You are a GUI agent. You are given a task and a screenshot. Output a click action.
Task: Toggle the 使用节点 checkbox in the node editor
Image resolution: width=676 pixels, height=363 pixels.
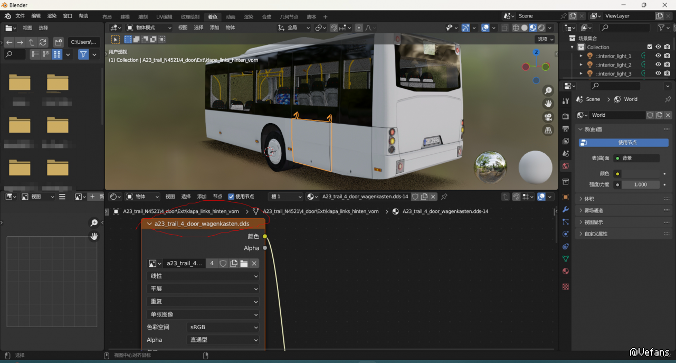pyautogui.click(x=231, y=197)
